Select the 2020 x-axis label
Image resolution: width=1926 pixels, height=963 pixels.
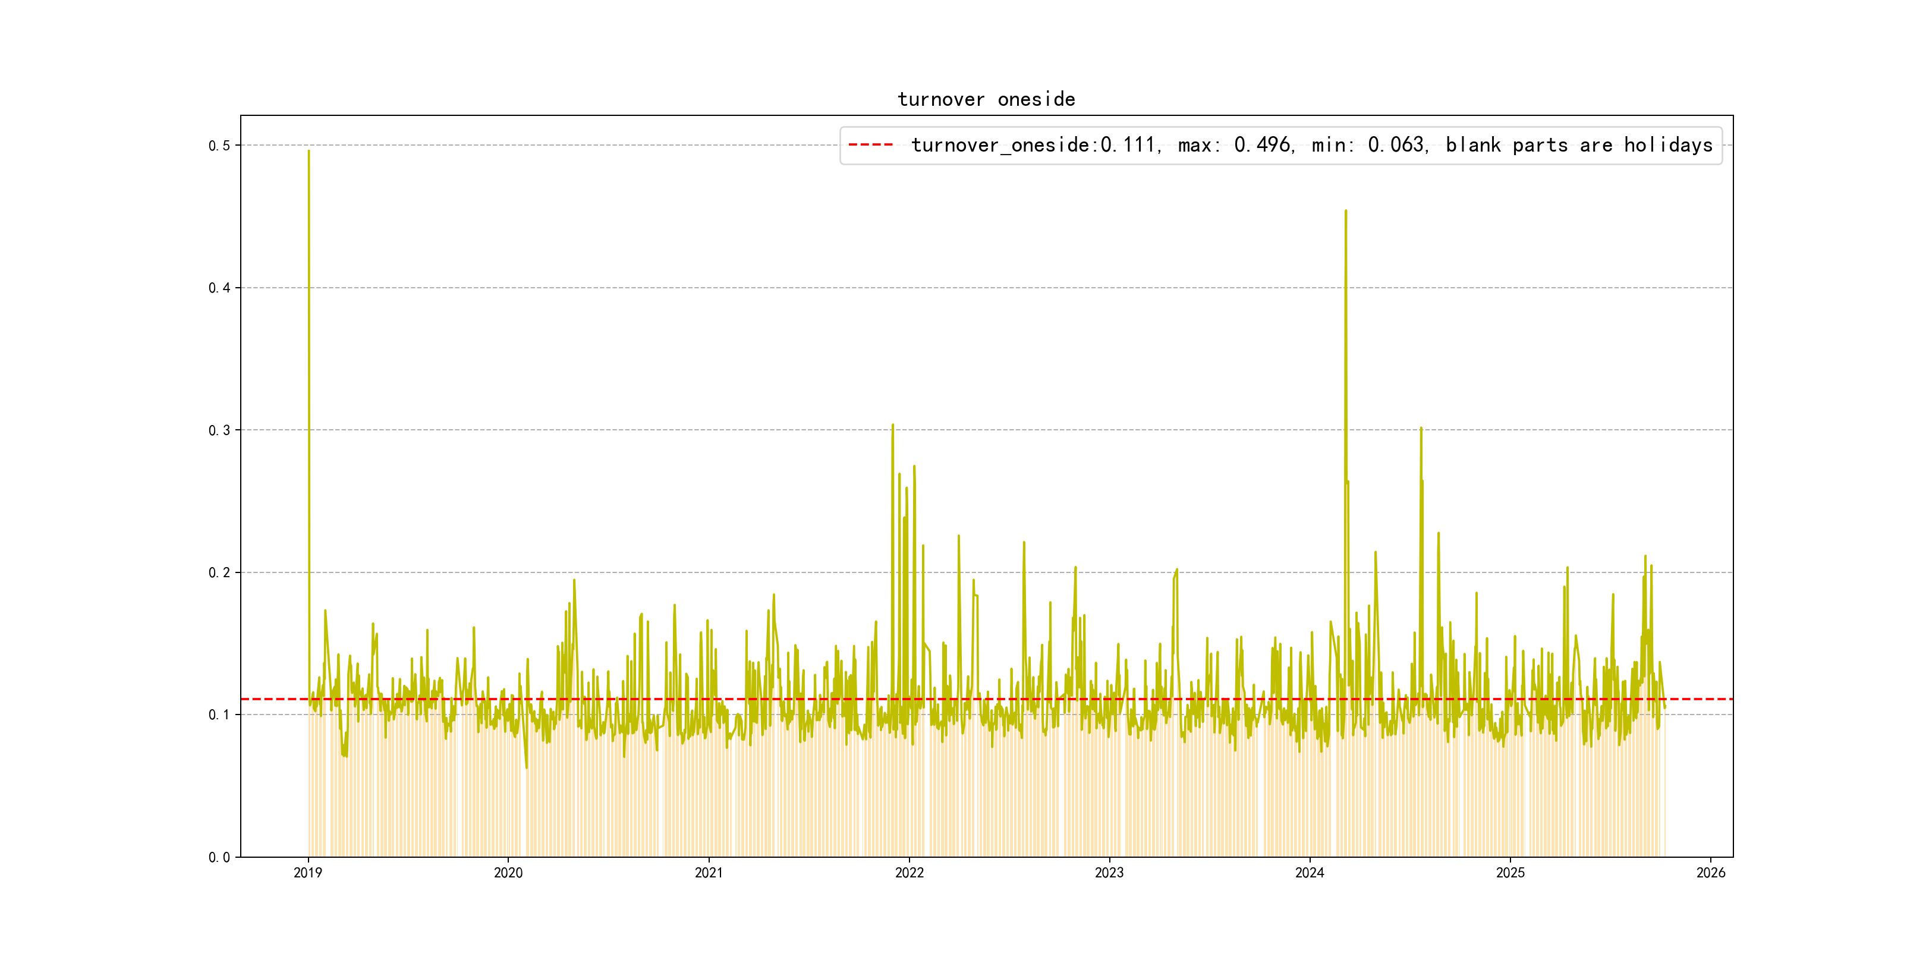508,873
